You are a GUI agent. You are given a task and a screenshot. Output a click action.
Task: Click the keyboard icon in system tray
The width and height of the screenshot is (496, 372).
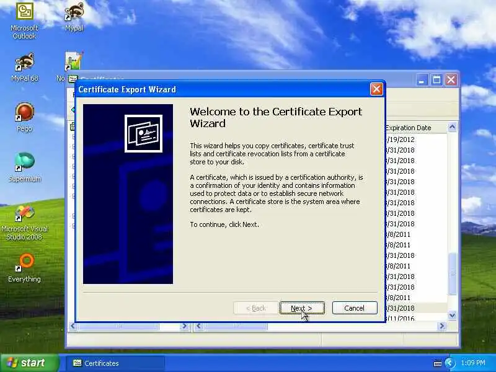[x=438, y=363]
